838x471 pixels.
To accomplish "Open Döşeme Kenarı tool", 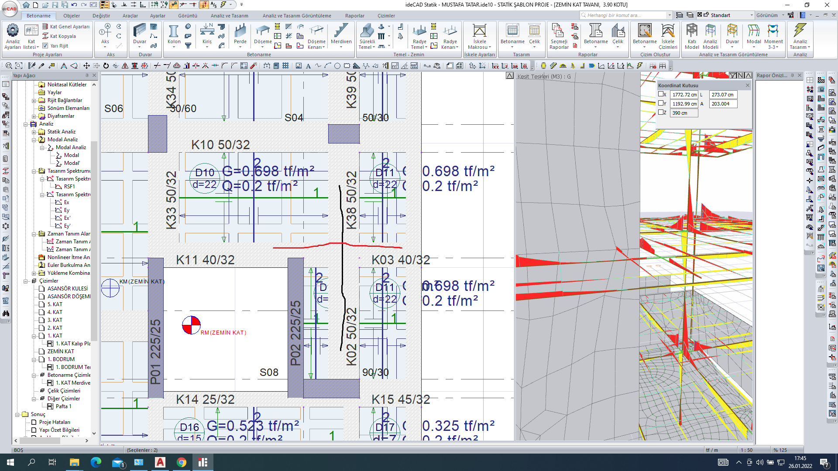I will point(316,36).
